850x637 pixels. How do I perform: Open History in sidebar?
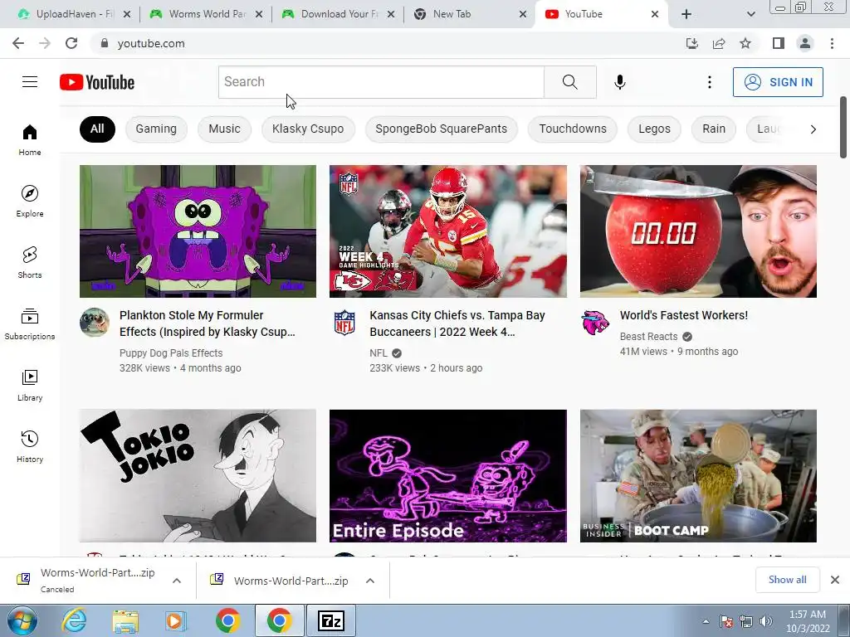pyautogui.click(x=30, y=446)
